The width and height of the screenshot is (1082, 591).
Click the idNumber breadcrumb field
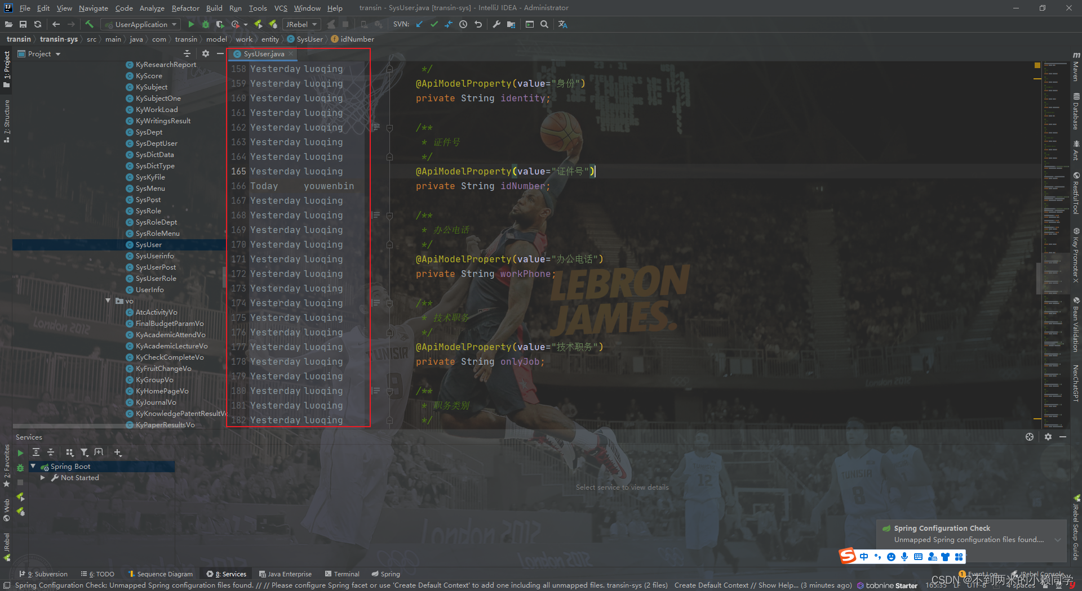(x=353, y=39)
